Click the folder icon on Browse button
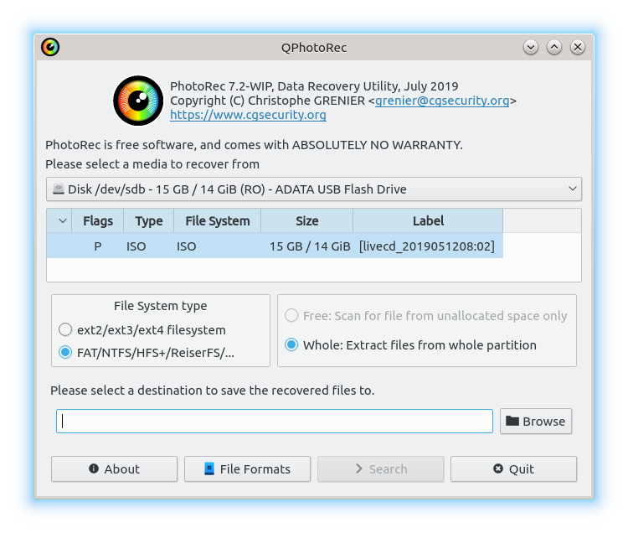This screenshot has width=628, height=533. [x=512, y=421]
